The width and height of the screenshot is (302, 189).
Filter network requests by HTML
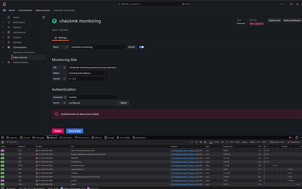[216, 142]
